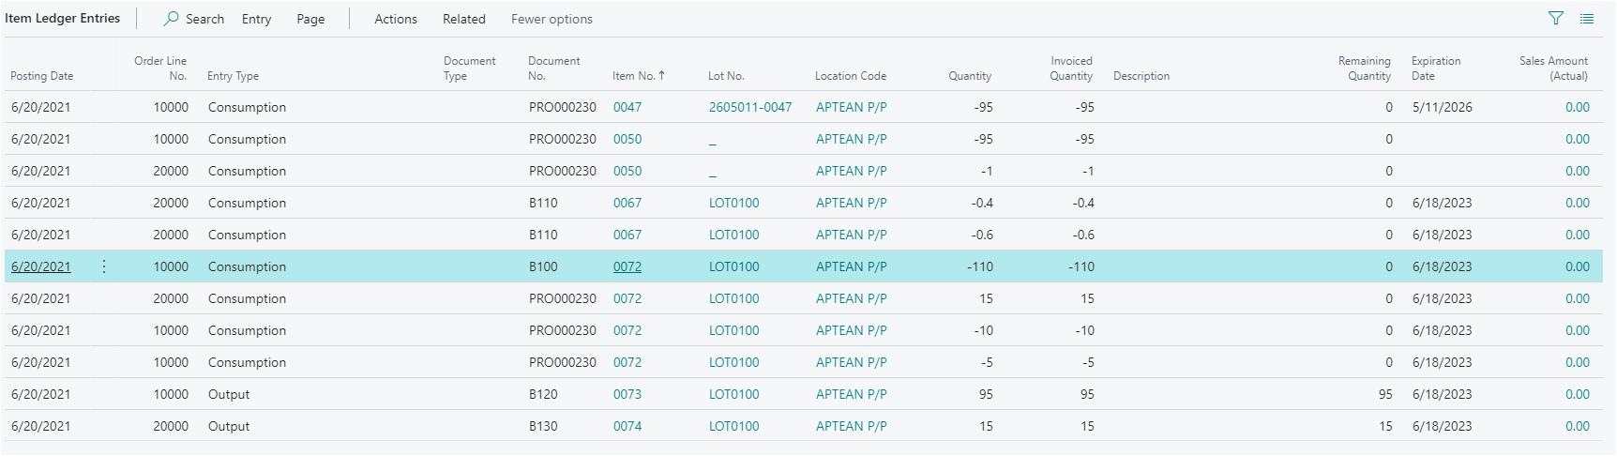
Task: Open item 0047 link
Action: [x=627, y=107]
